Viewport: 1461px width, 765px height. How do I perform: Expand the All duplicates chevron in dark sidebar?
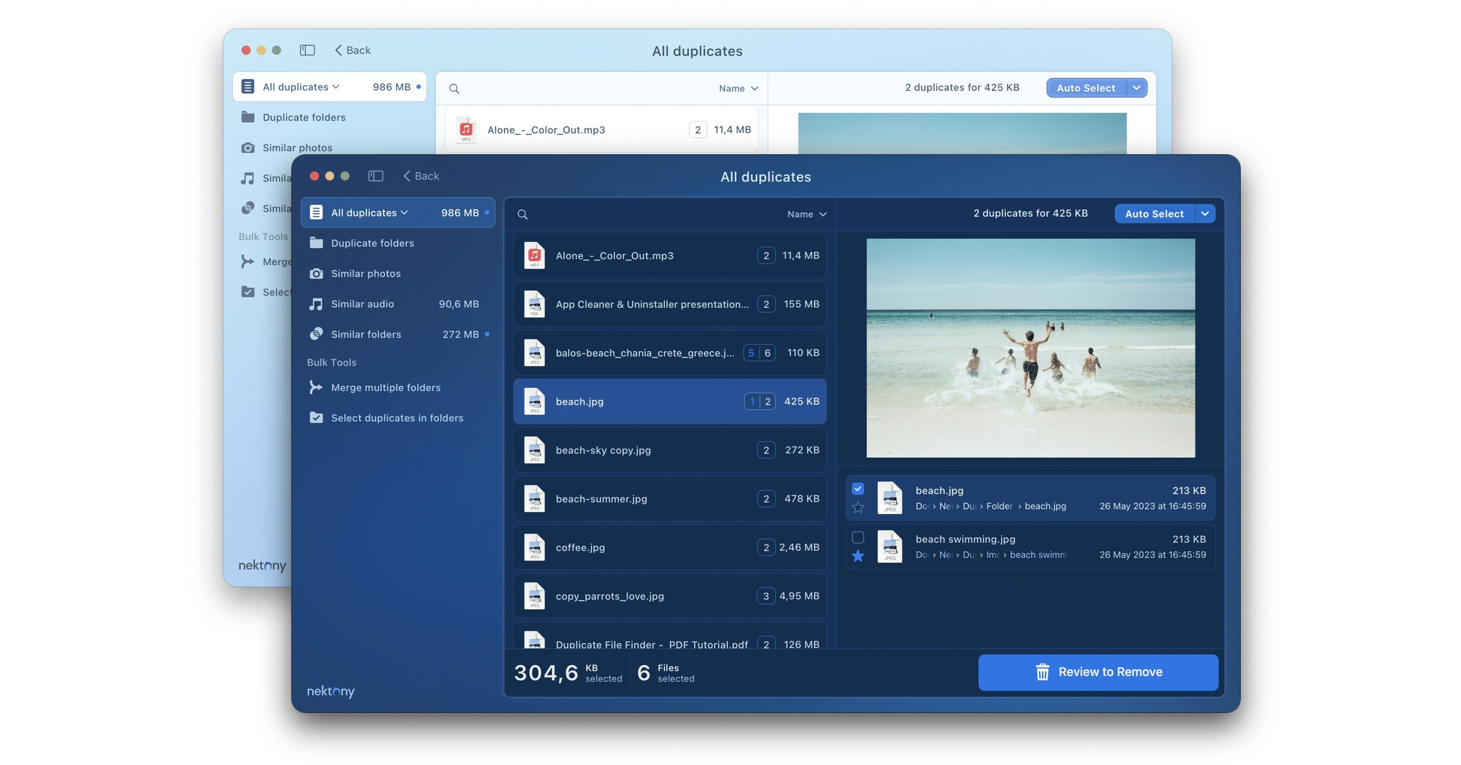(x=404, y=213)
